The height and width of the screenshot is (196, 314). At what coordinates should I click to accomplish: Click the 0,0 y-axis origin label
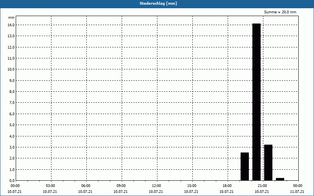(x=11, y=181)
